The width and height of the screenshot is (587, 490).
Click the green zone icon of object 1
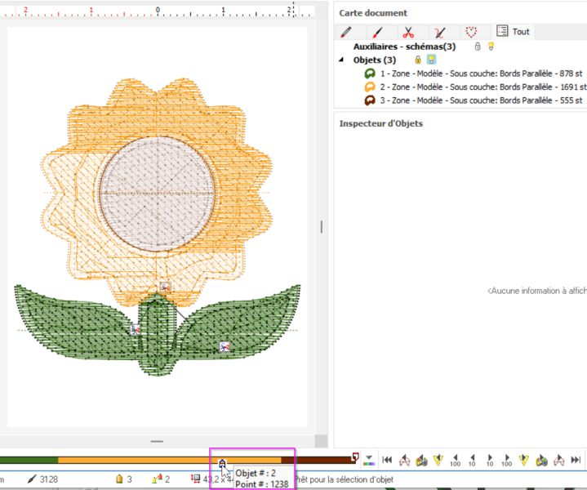click(x=370, y=73)
